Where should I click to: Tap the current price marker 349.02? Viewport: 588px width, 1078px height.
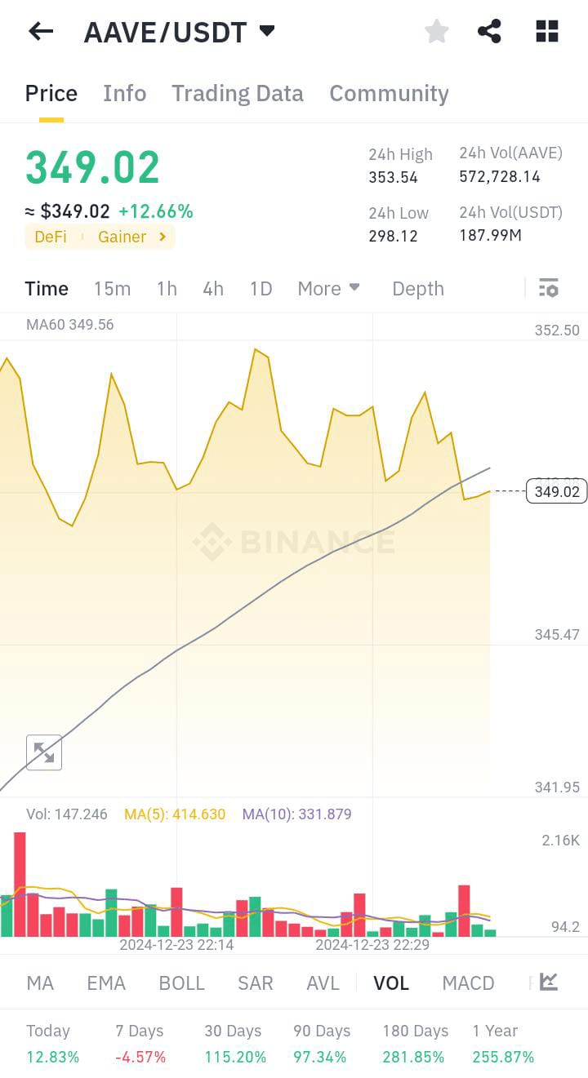tap(557, 491)
